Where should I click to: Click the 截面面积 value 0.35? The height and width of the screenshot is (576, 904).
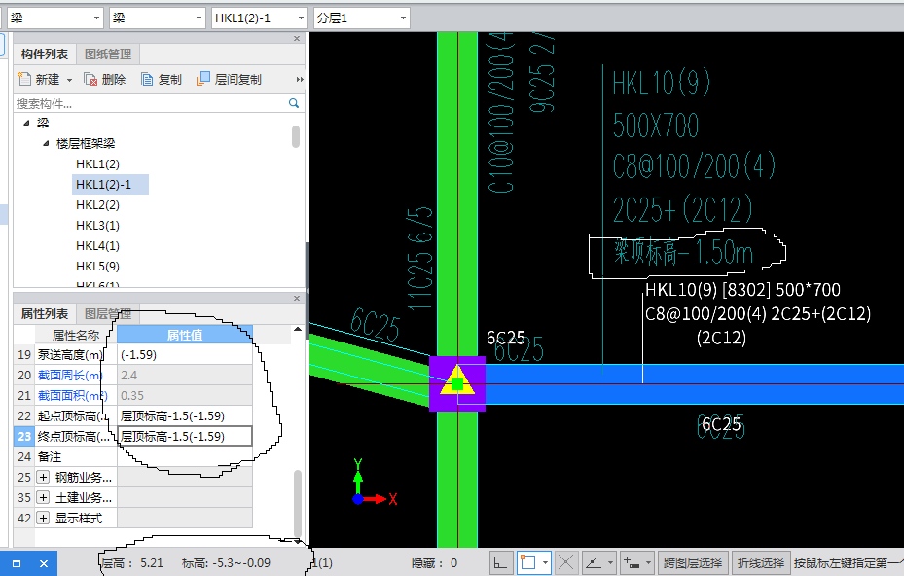(x=185, y=396)
